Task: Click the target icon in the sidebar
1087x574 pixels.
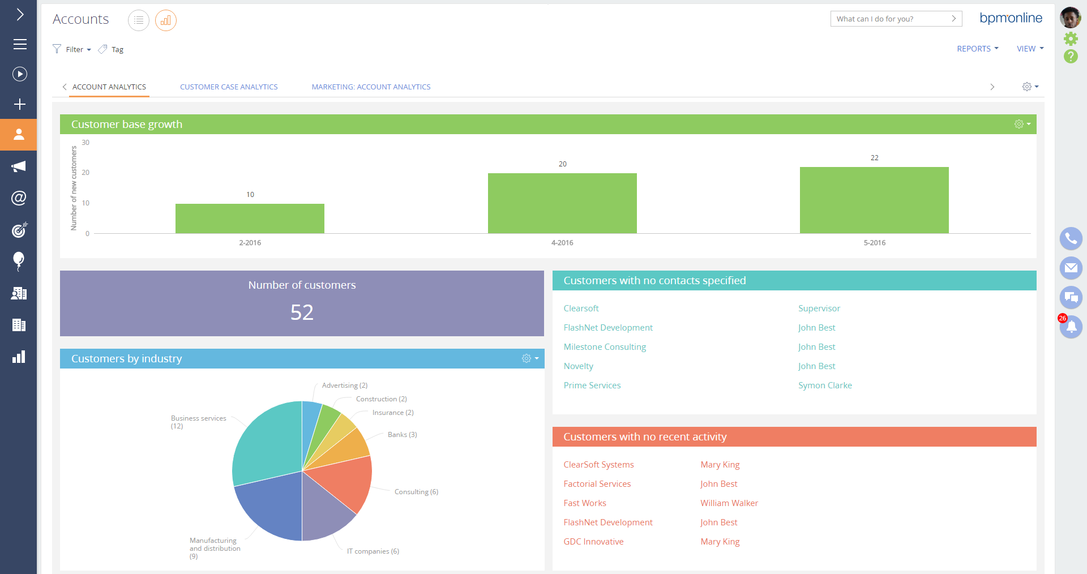Action: coord(19,230)
